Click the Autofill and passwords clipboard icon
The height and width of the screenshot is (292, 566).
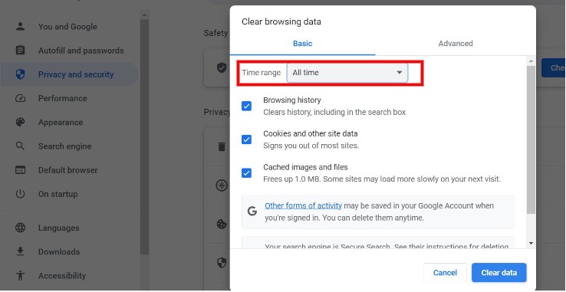20,50
